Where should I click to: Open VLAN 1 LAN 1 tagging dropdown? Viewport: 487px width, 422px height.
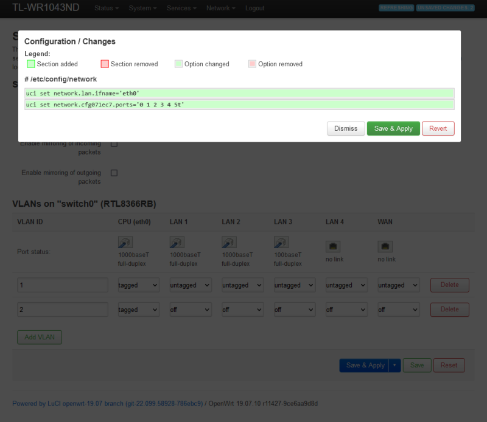pyautogui.click(x=191, y=285)
